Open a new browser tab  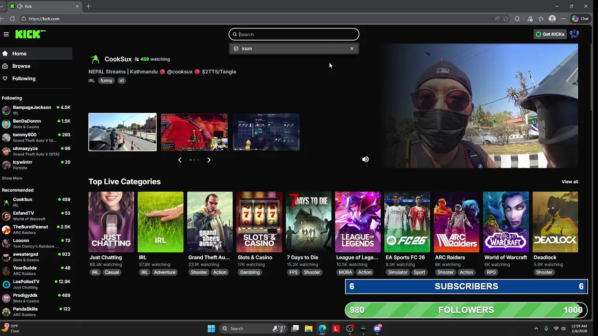(x=88, y=6)
